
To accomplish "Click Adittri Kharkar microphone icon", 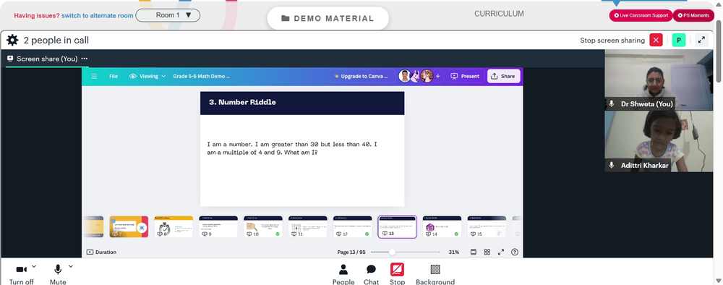I will tap(612, 165).
